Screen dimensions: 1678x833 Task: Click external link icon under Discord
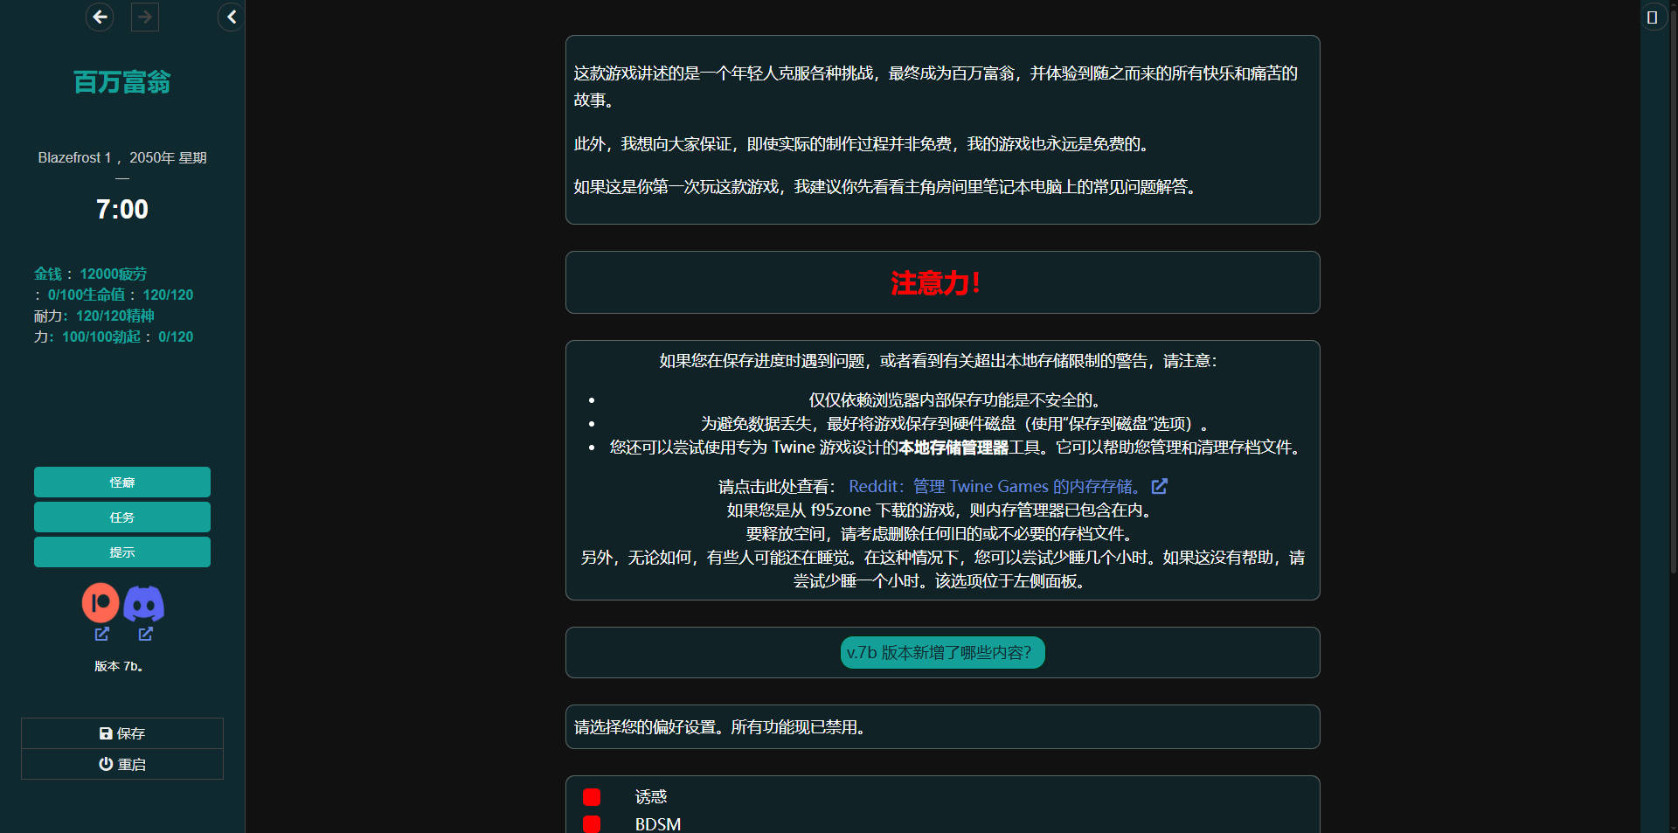coord(146,634)
